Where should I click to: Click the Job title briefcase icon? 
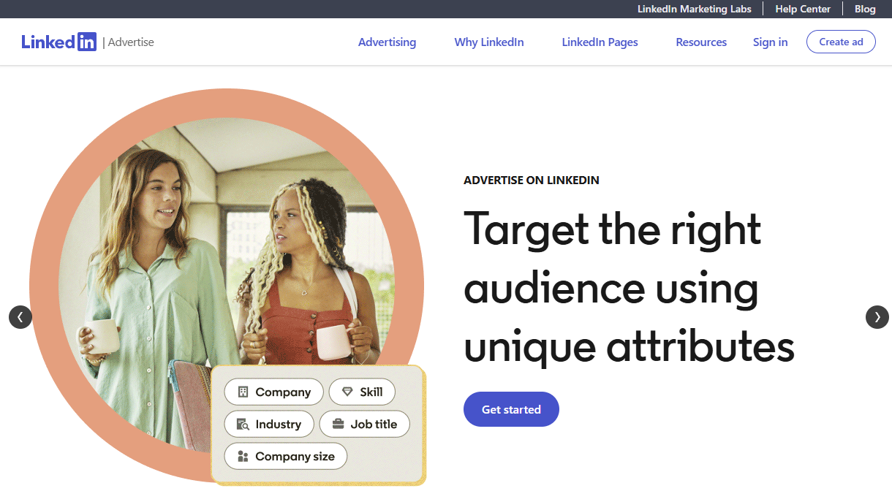point(338,425)
